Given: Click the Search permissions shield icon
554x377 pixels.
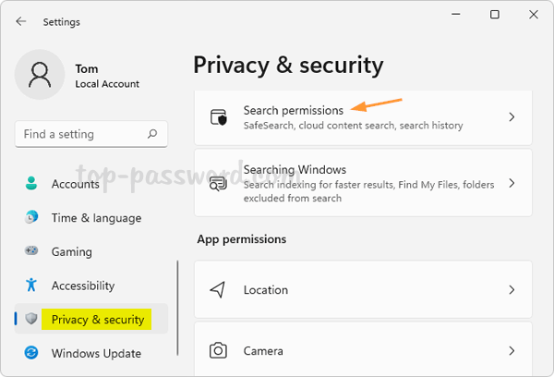Looking at the screenshot, I should (219, 117).
